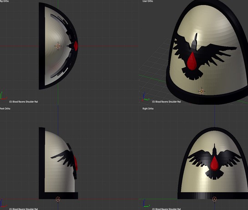Click the 3D cursor in the right view
This screenshot has height=210, width=248.
coord(214,199)
